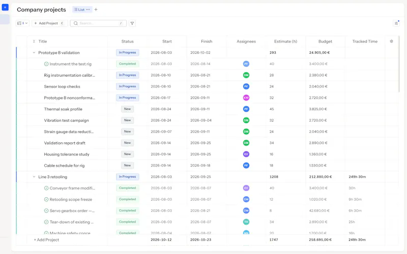The width and height of the screenshot is (407, 254).
Task: Open In Progress status of Sensor loop checks
Action: click(128, 86)
